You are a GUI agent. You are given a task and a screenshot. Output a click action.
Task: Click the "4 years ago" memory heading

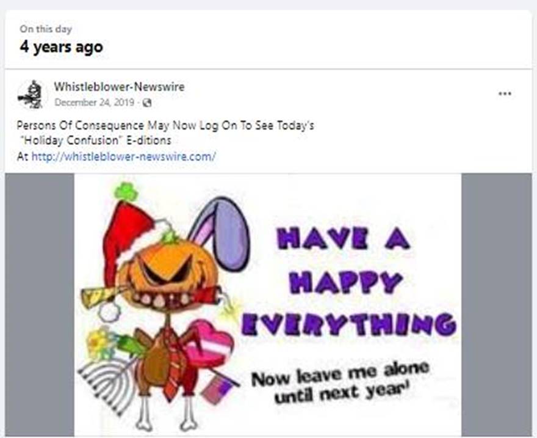[x=61, y=47]
